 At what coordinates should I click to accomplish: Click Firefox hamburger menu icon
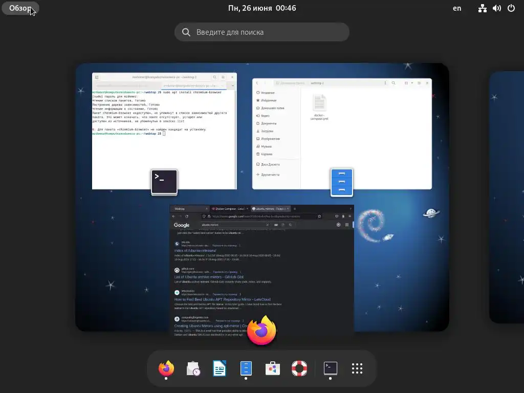tap(350, 216)
